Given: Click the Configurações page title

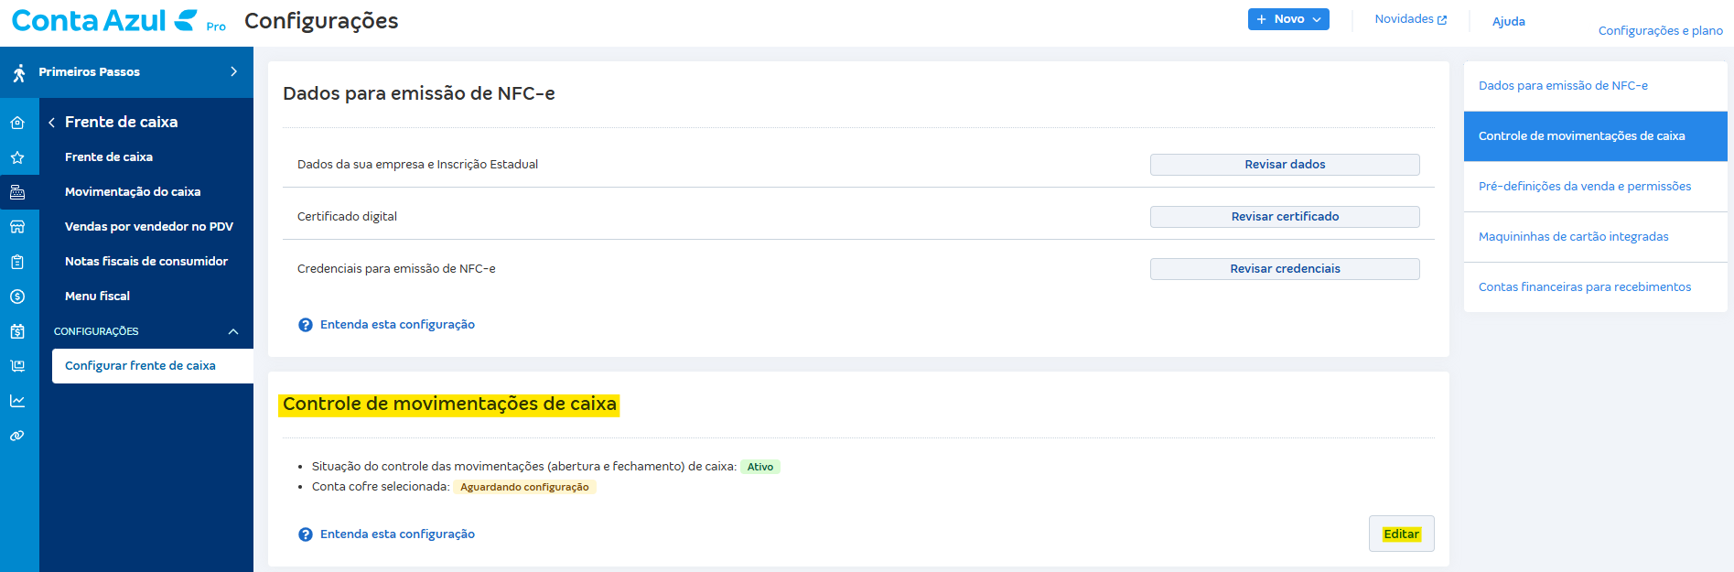Looking at the screenshot, I should (x=321, y=21).
